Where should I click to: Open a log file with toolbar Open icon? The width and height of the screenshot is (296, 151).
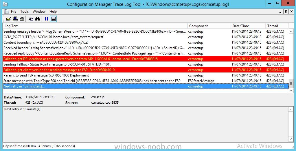[x=8, y=19]
